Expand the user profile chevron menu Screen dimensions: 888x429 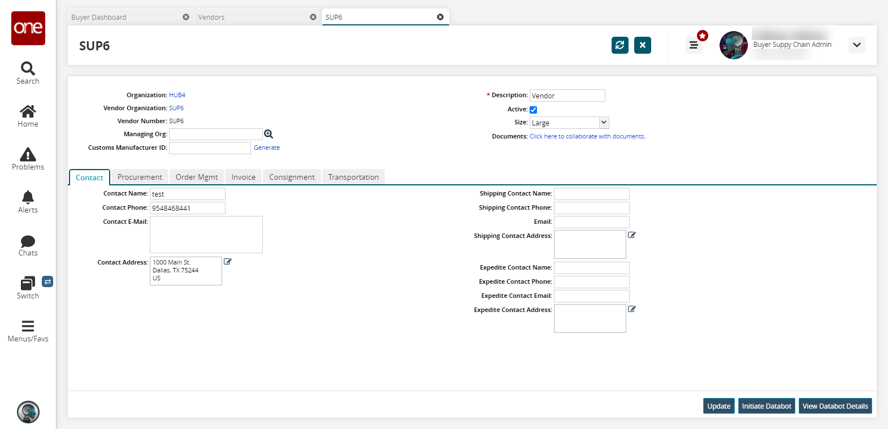pos(856,45)
